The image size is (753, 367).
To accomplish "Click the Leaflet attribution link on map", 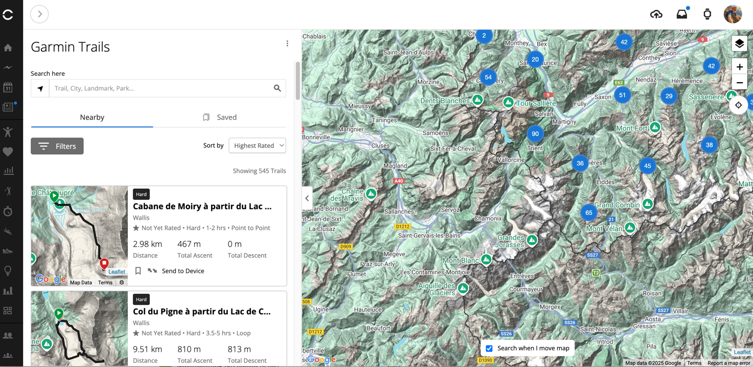I will pos(742,352).
